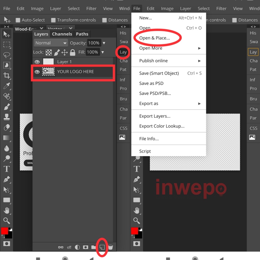Open the Lay side panel in left window

123,52
